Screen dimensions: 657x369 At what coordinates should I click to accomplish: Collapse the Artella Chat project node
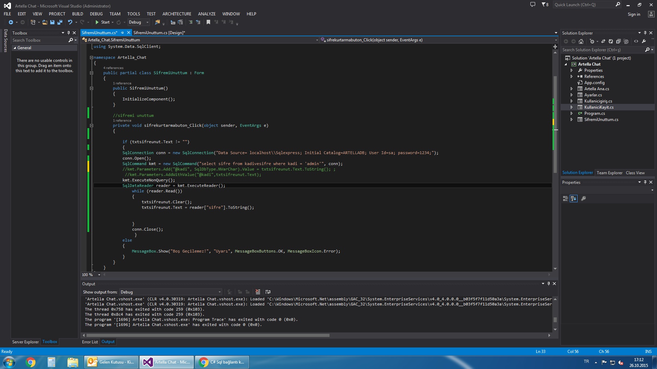566,64
